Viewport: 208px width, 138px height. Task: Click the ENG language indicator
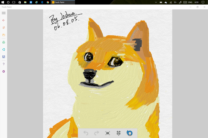(x=190, y=2)
